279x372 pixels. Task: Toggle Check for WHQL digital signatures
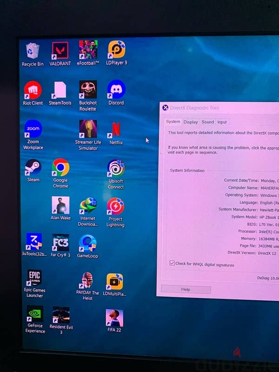[172, 263]
